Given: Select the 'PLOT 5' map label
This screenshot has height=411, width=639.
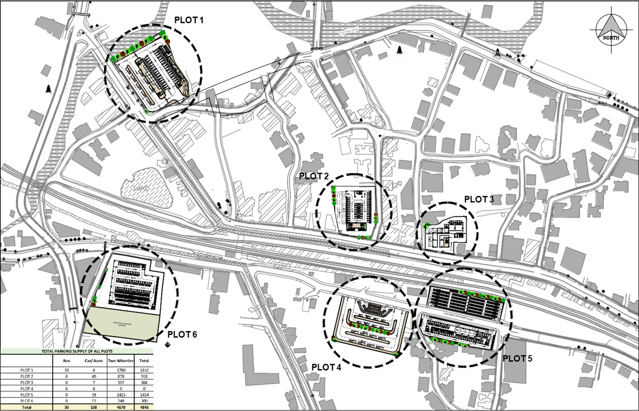Looking at the screenshot, I should pyautogui.click(x=517, y=358).
